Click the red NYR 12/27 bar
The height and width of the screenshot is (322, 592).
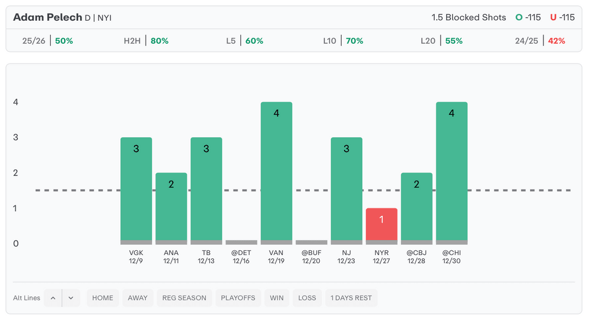click(x=382, y=226)
